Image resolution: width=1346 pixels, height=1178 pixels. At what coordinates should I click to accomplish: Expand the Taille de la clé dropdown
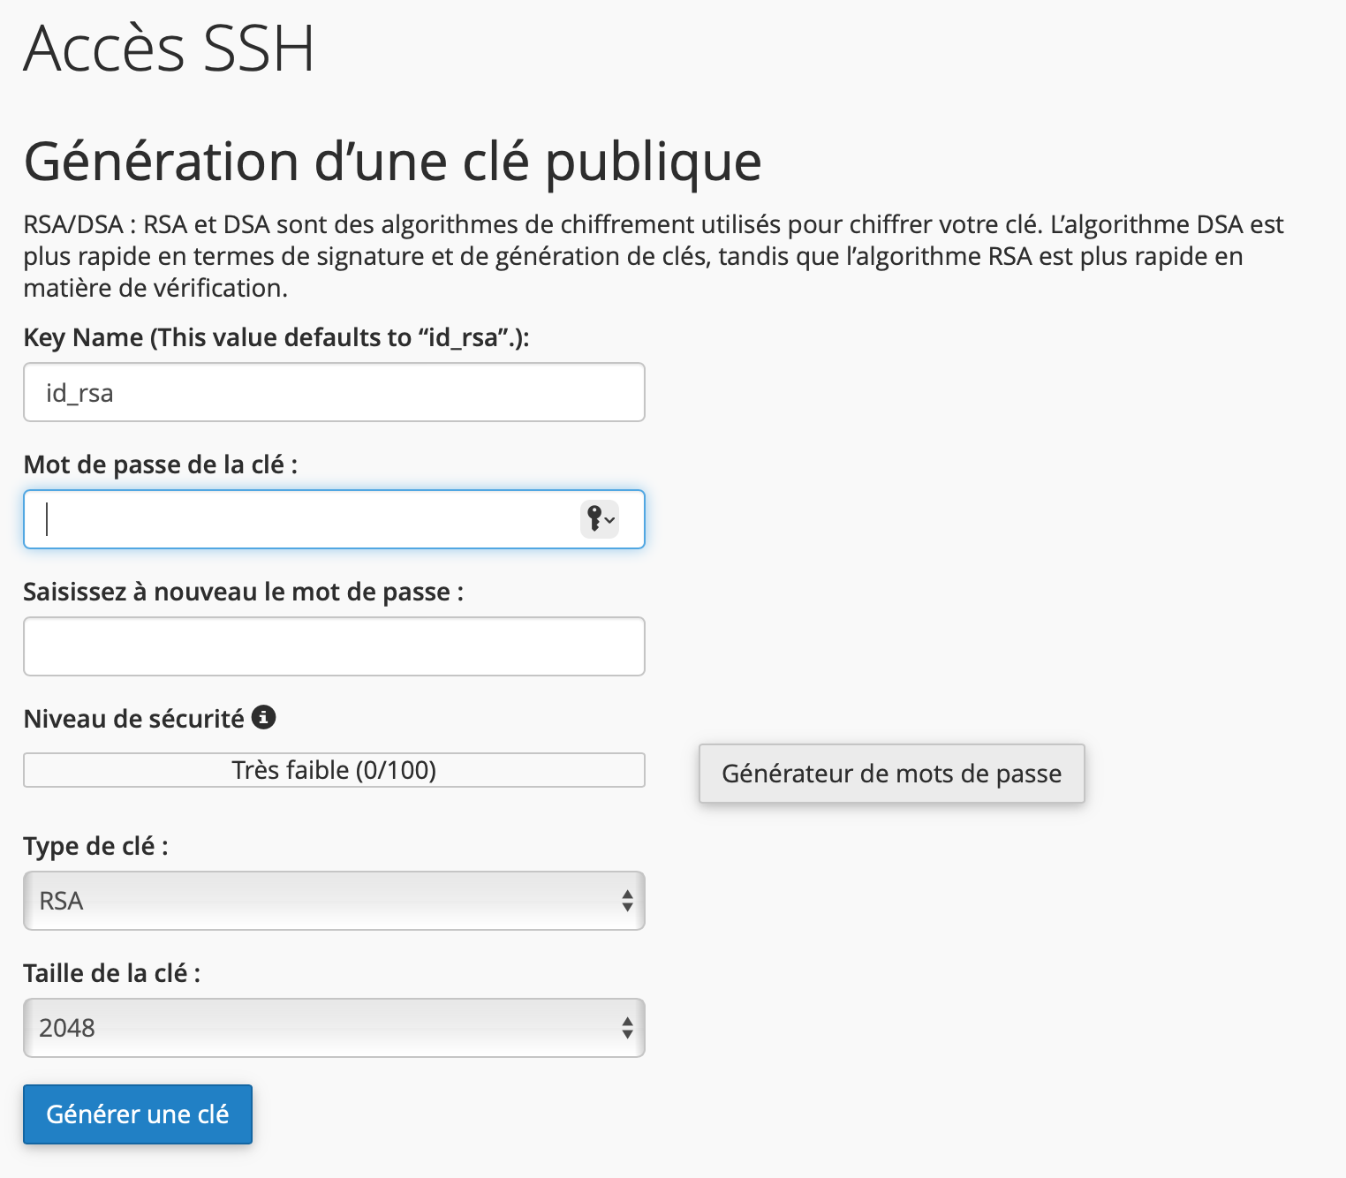[x=333, y=1028]
